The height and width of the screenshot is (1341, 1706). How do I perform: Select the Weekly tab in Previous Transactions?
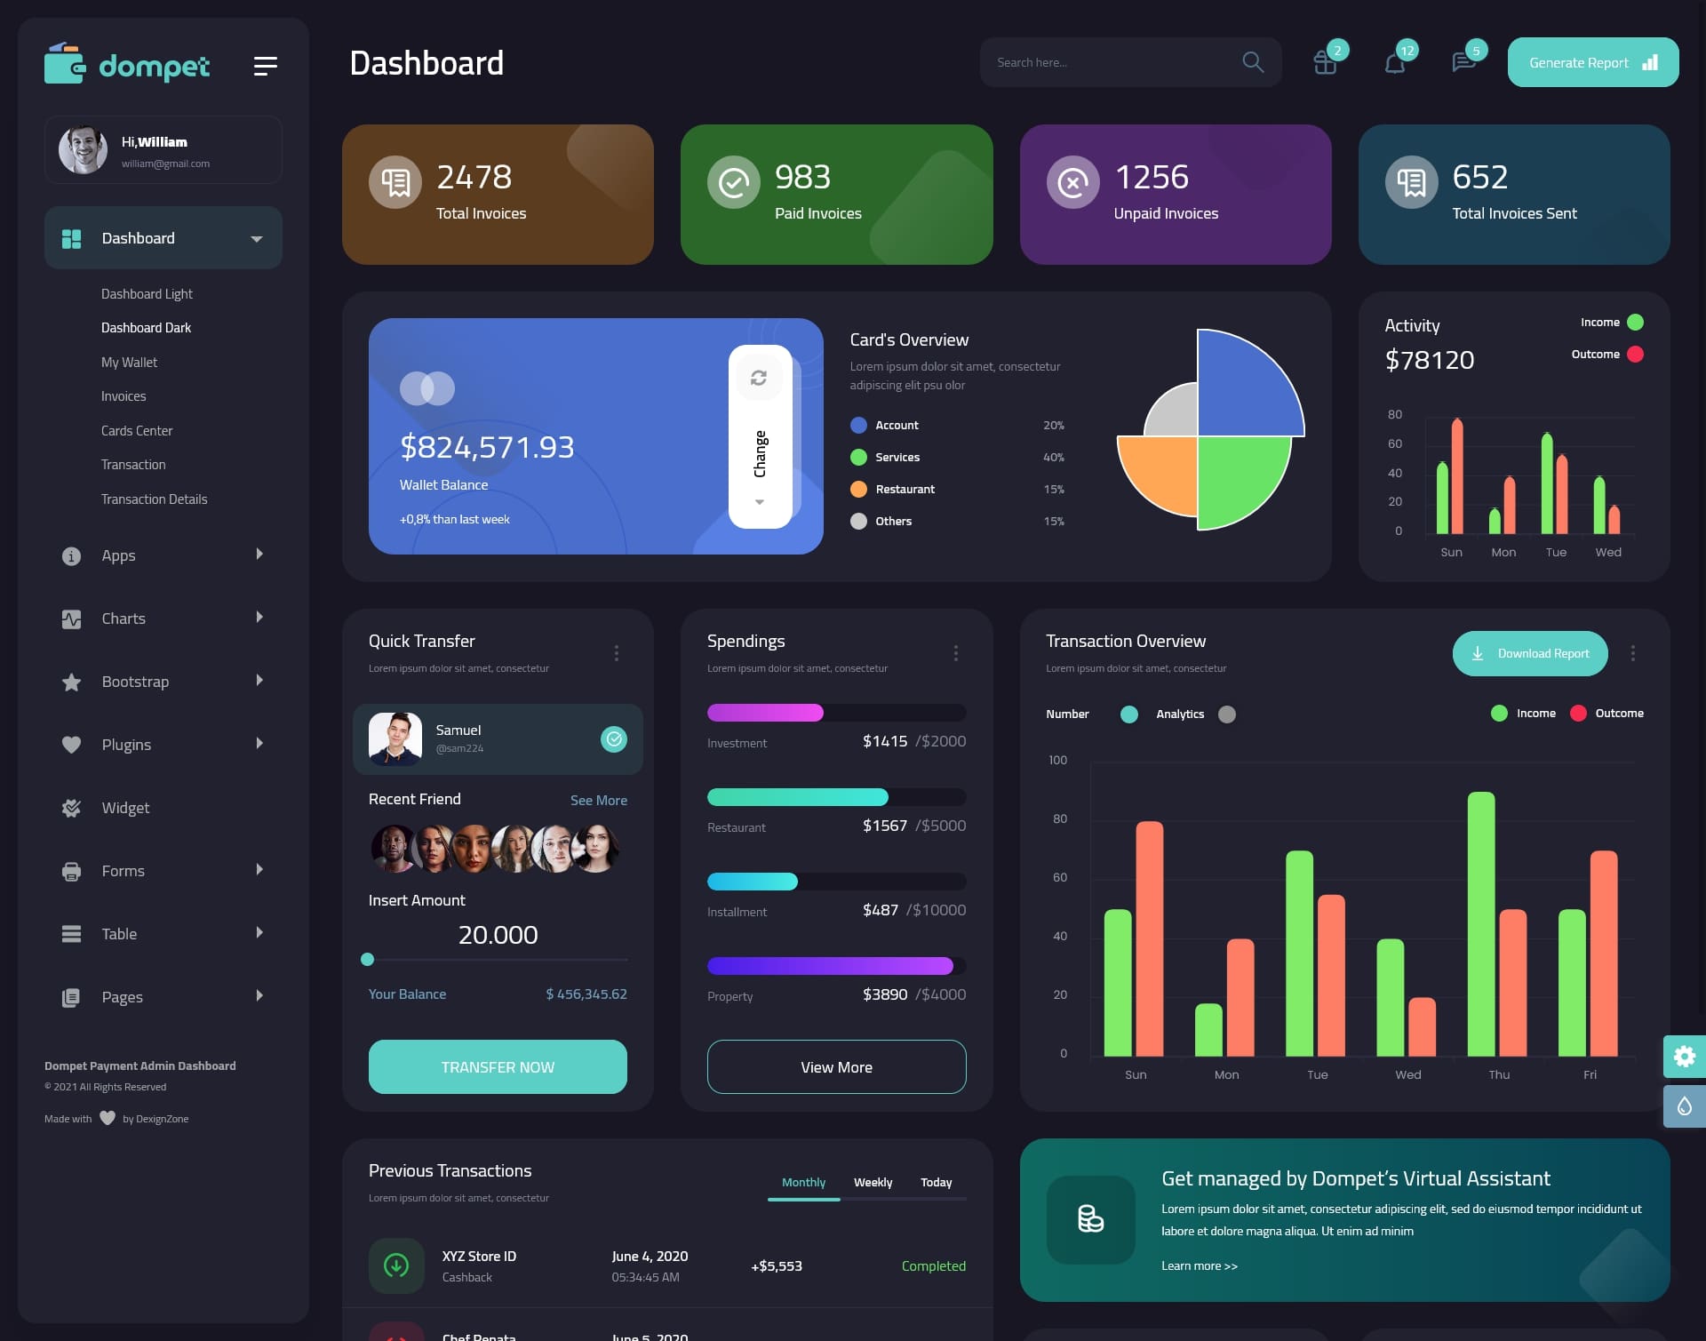pos(873,1182)
